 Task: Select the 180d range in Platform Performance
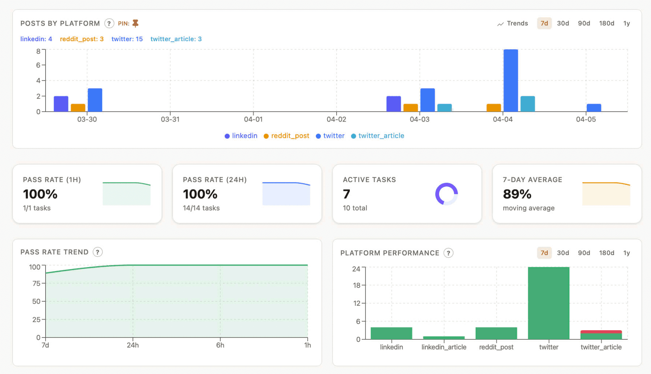[x=607, y=252]
